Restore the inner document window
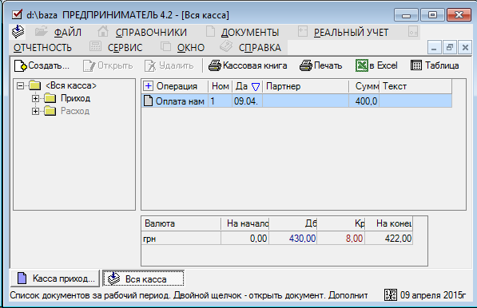477x308 pixels. tap(450, 47)
